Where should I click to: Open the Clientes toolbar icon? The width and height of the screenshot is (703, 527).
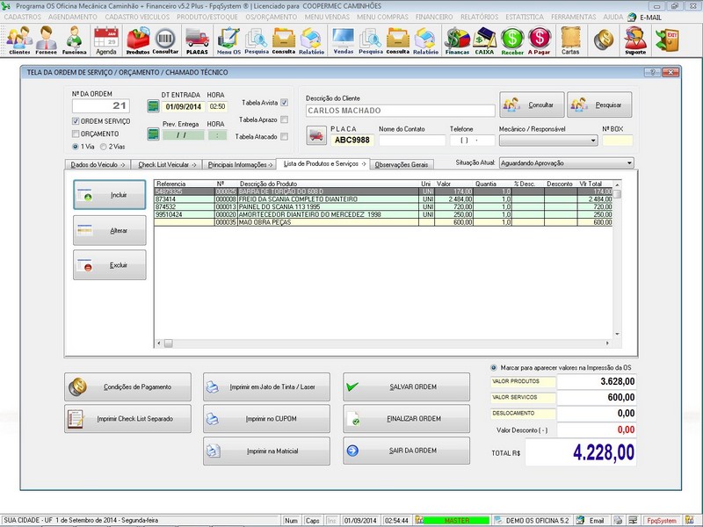[18, 40]
